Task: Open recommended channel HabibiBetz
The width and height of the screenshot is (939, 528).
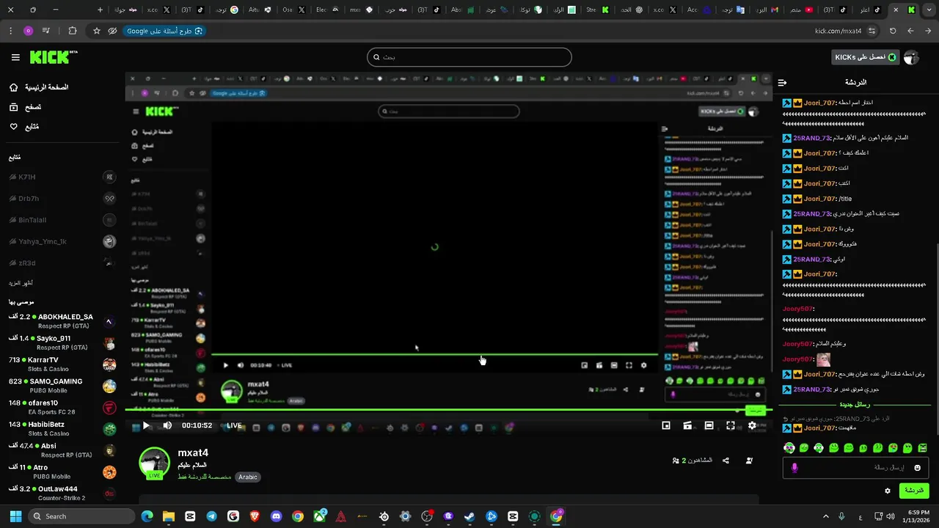Action: click(62, 428)
